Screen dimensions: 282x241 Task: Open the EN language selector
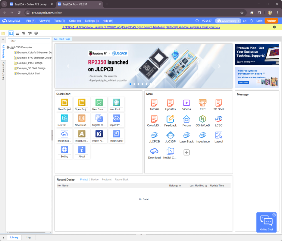point(245,21)
